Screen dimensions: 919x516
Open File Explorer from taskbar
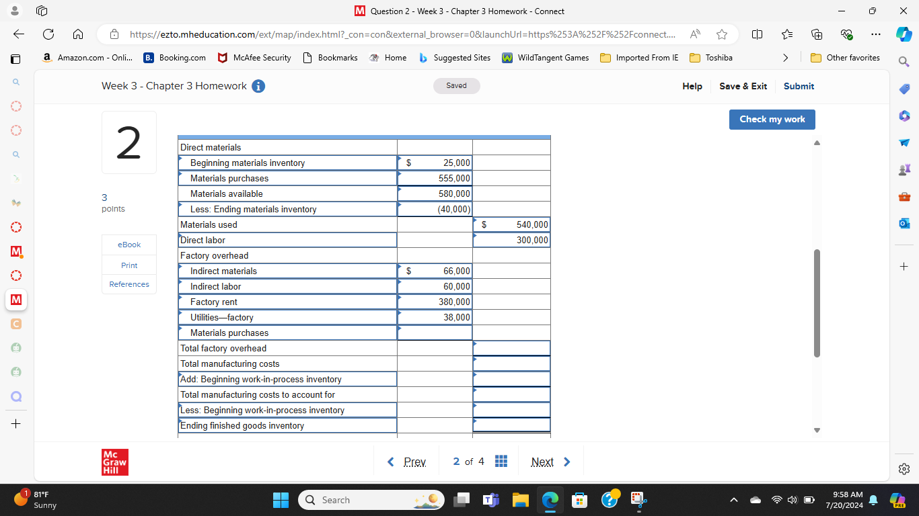click(520, 500)
